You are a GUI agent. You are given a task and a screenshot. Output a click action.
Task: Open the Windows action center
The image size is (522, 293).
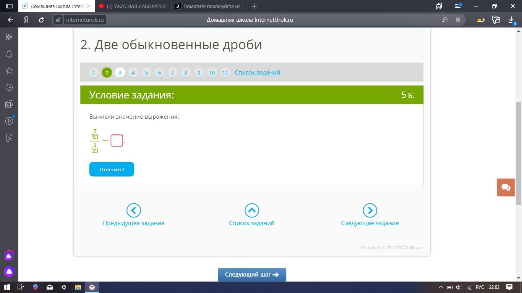(509, 287)
